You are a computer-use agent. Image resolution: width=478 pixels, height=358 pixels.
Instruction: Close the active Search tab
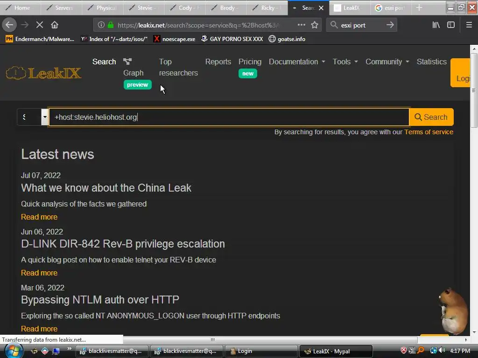coord(321,8)
